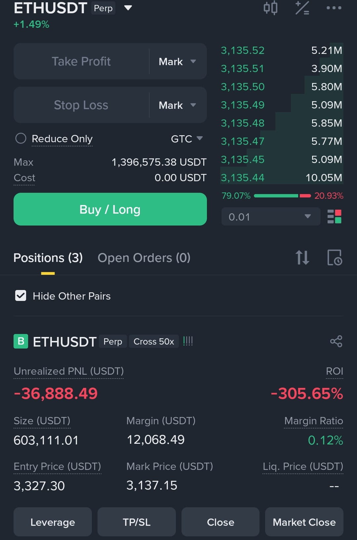
Task: Open the calculator icon at top
Action: 302,8
